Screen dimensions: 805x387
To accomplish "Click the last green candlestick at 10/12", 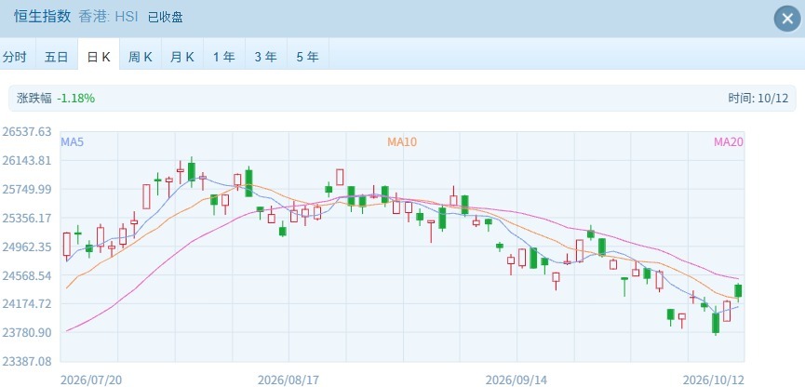I will pyautogui.click(x=738, y=291).
